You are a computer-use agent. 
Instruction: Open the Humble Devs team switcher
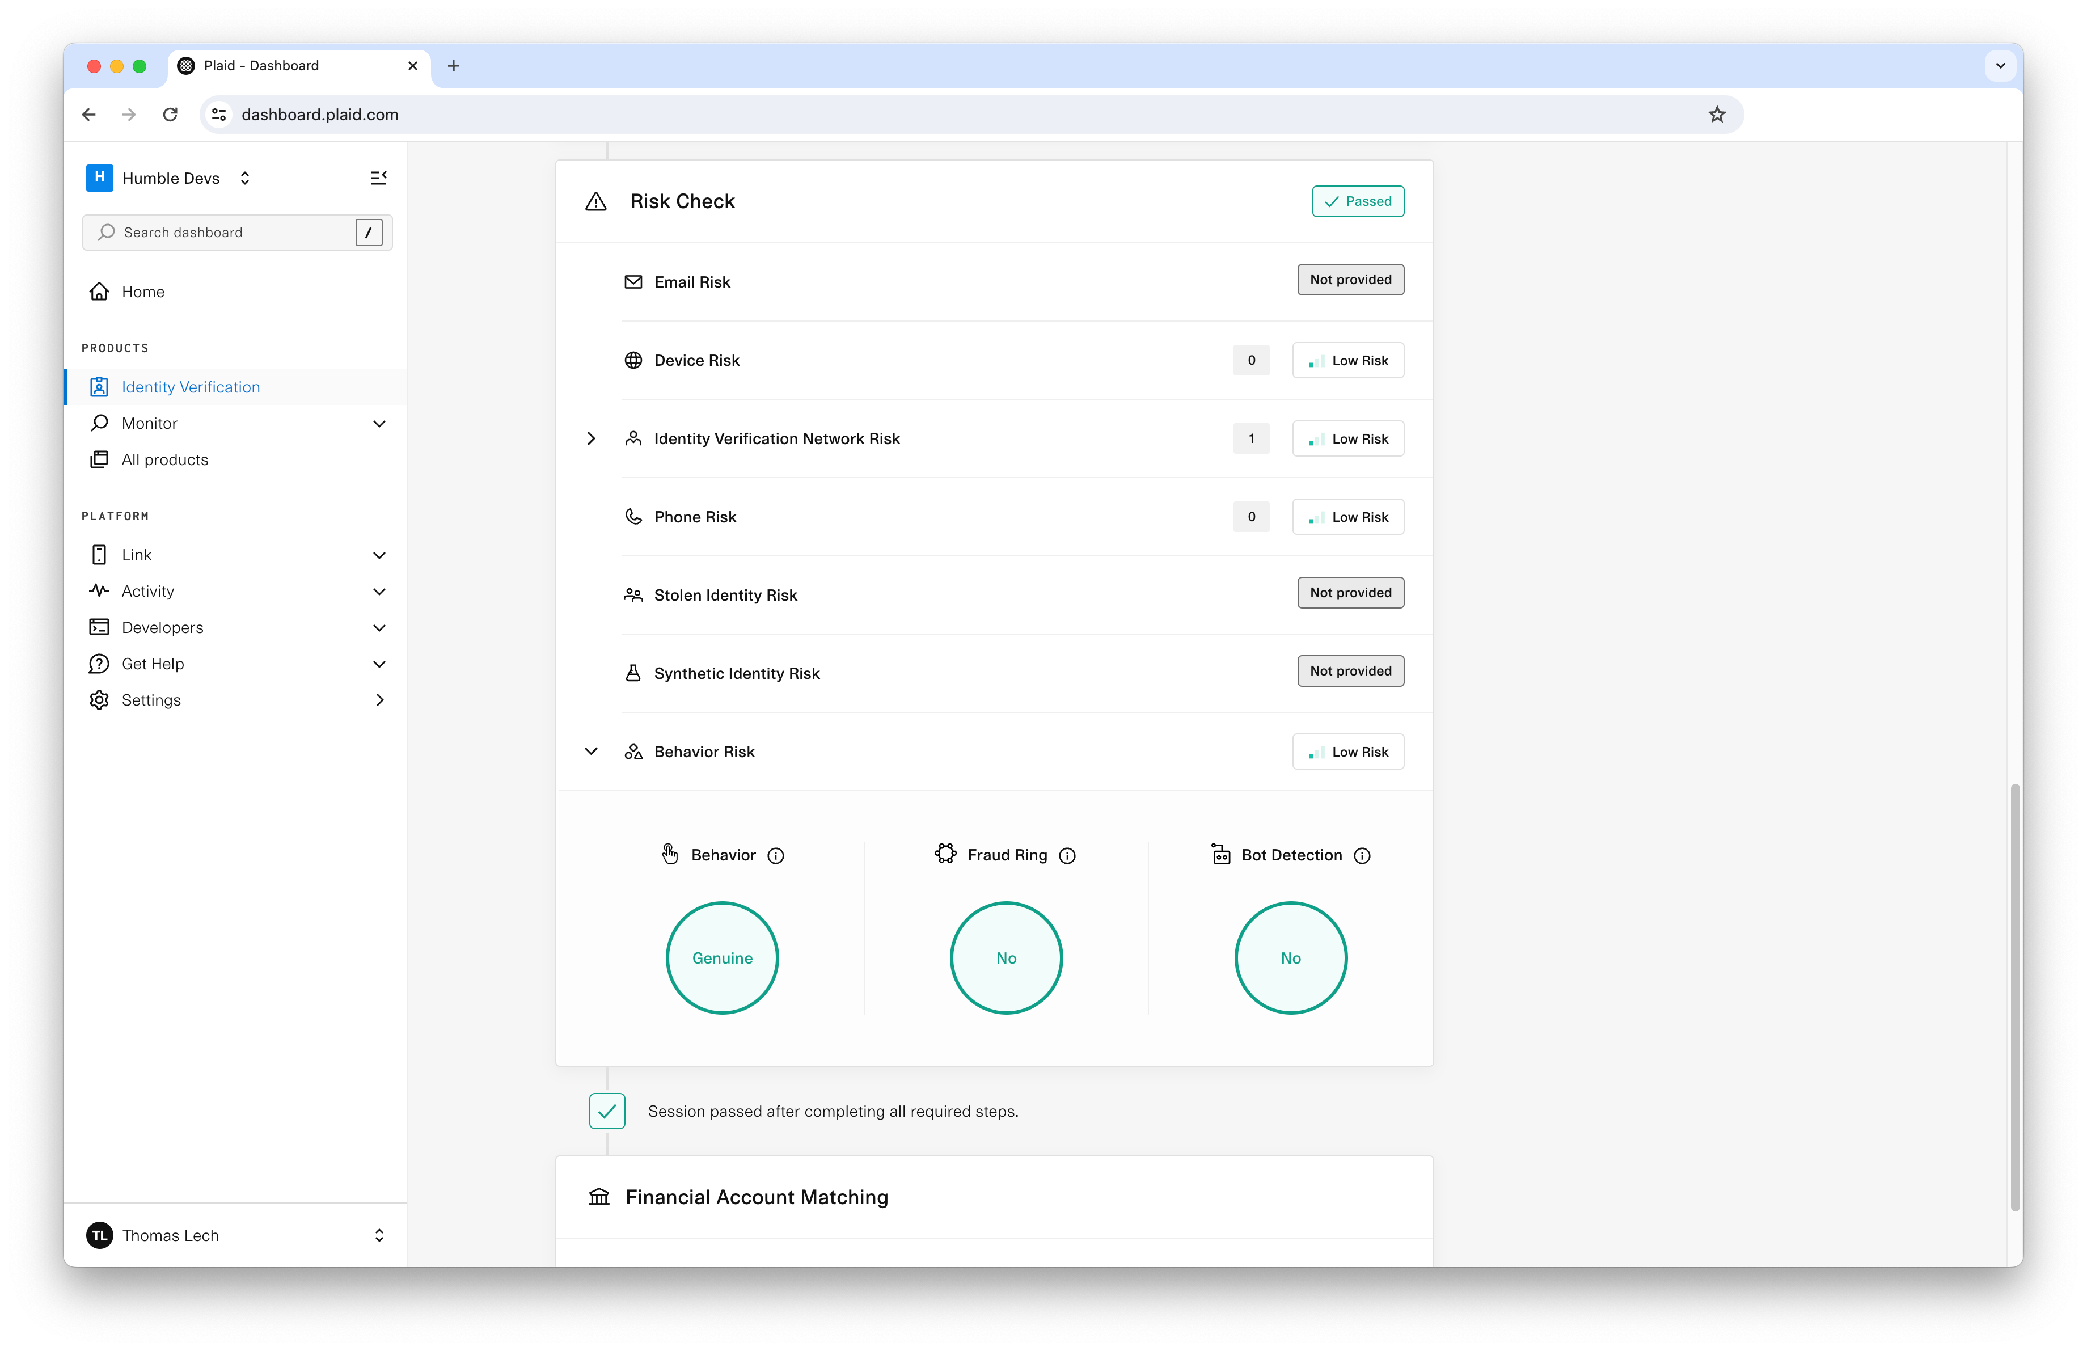click(x=244, y=178)
